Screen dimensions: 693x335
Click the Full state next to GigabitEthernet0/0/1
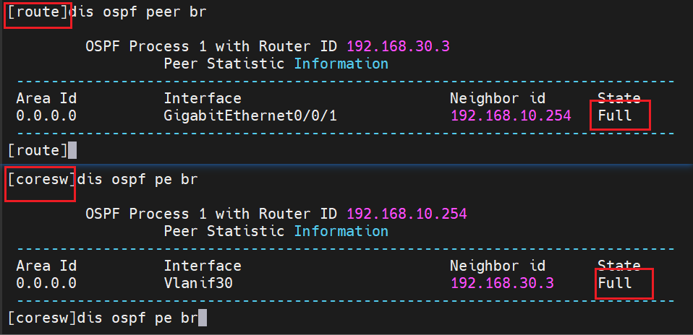pyautogui.click(x=614, y=116)
